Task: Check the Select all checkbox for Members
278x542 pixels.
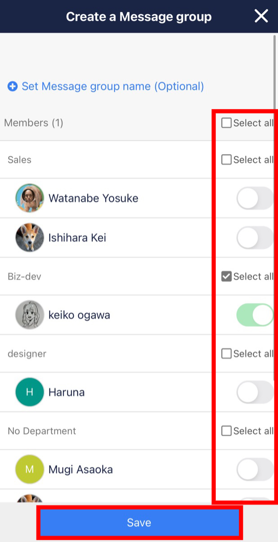Action: tap(226, 122)
